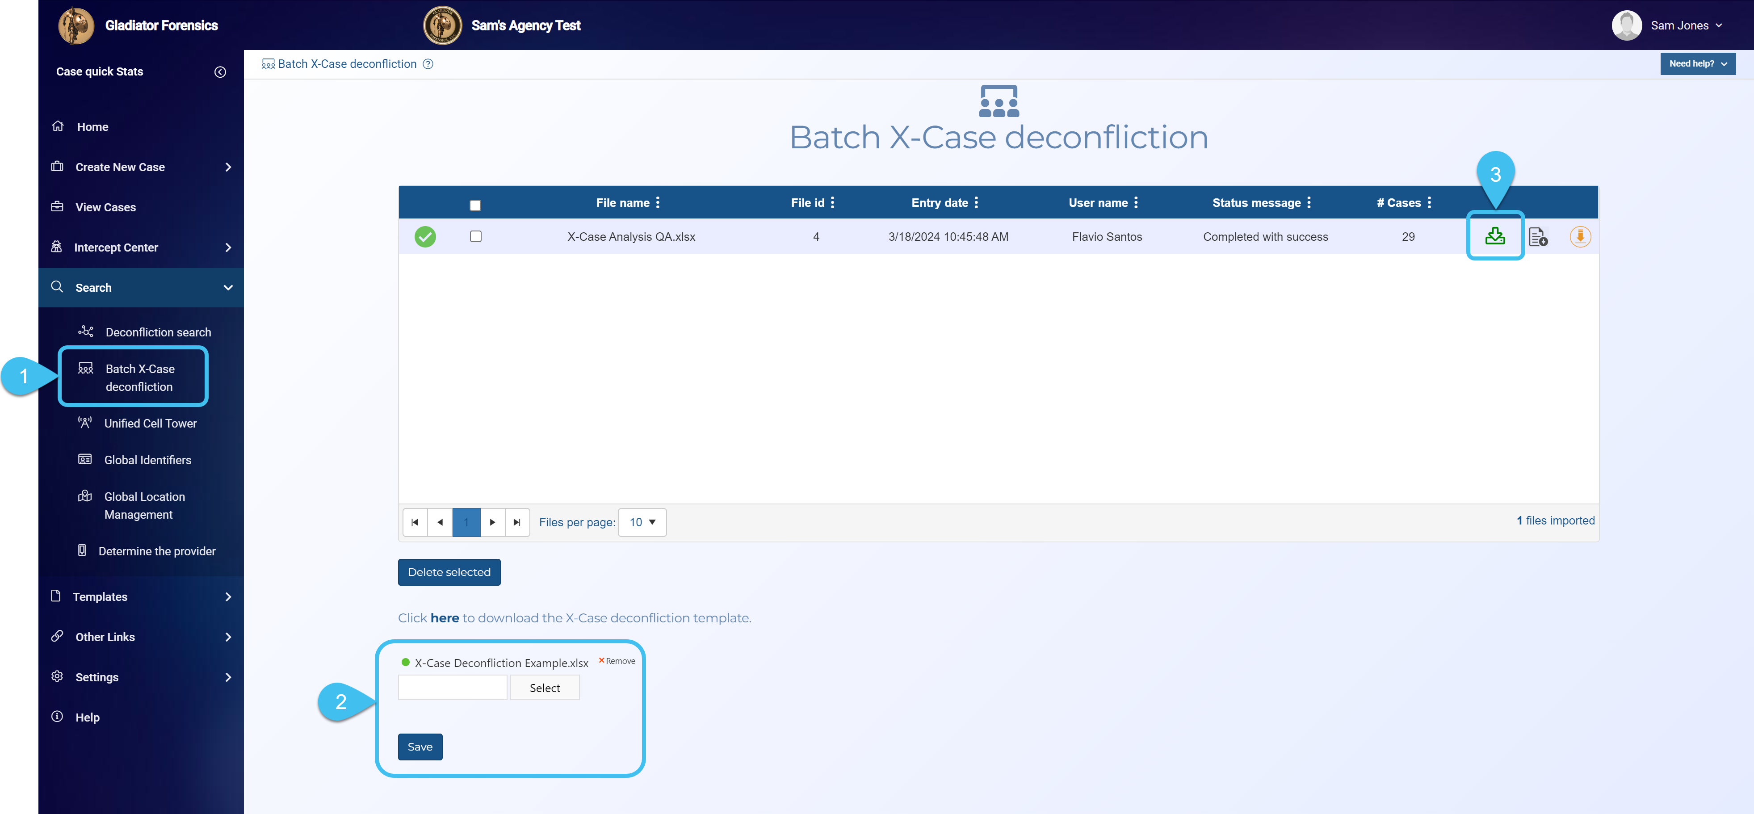Image resolution: width=1754 pixels, height=814 pixels.
Task: Check the X-Case Analysis QA.xlsx row checkbox
Action: [x=475, y=236]
